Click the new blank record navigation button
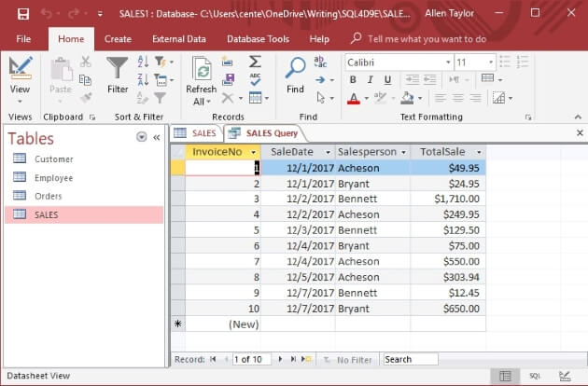 (307, 359)
